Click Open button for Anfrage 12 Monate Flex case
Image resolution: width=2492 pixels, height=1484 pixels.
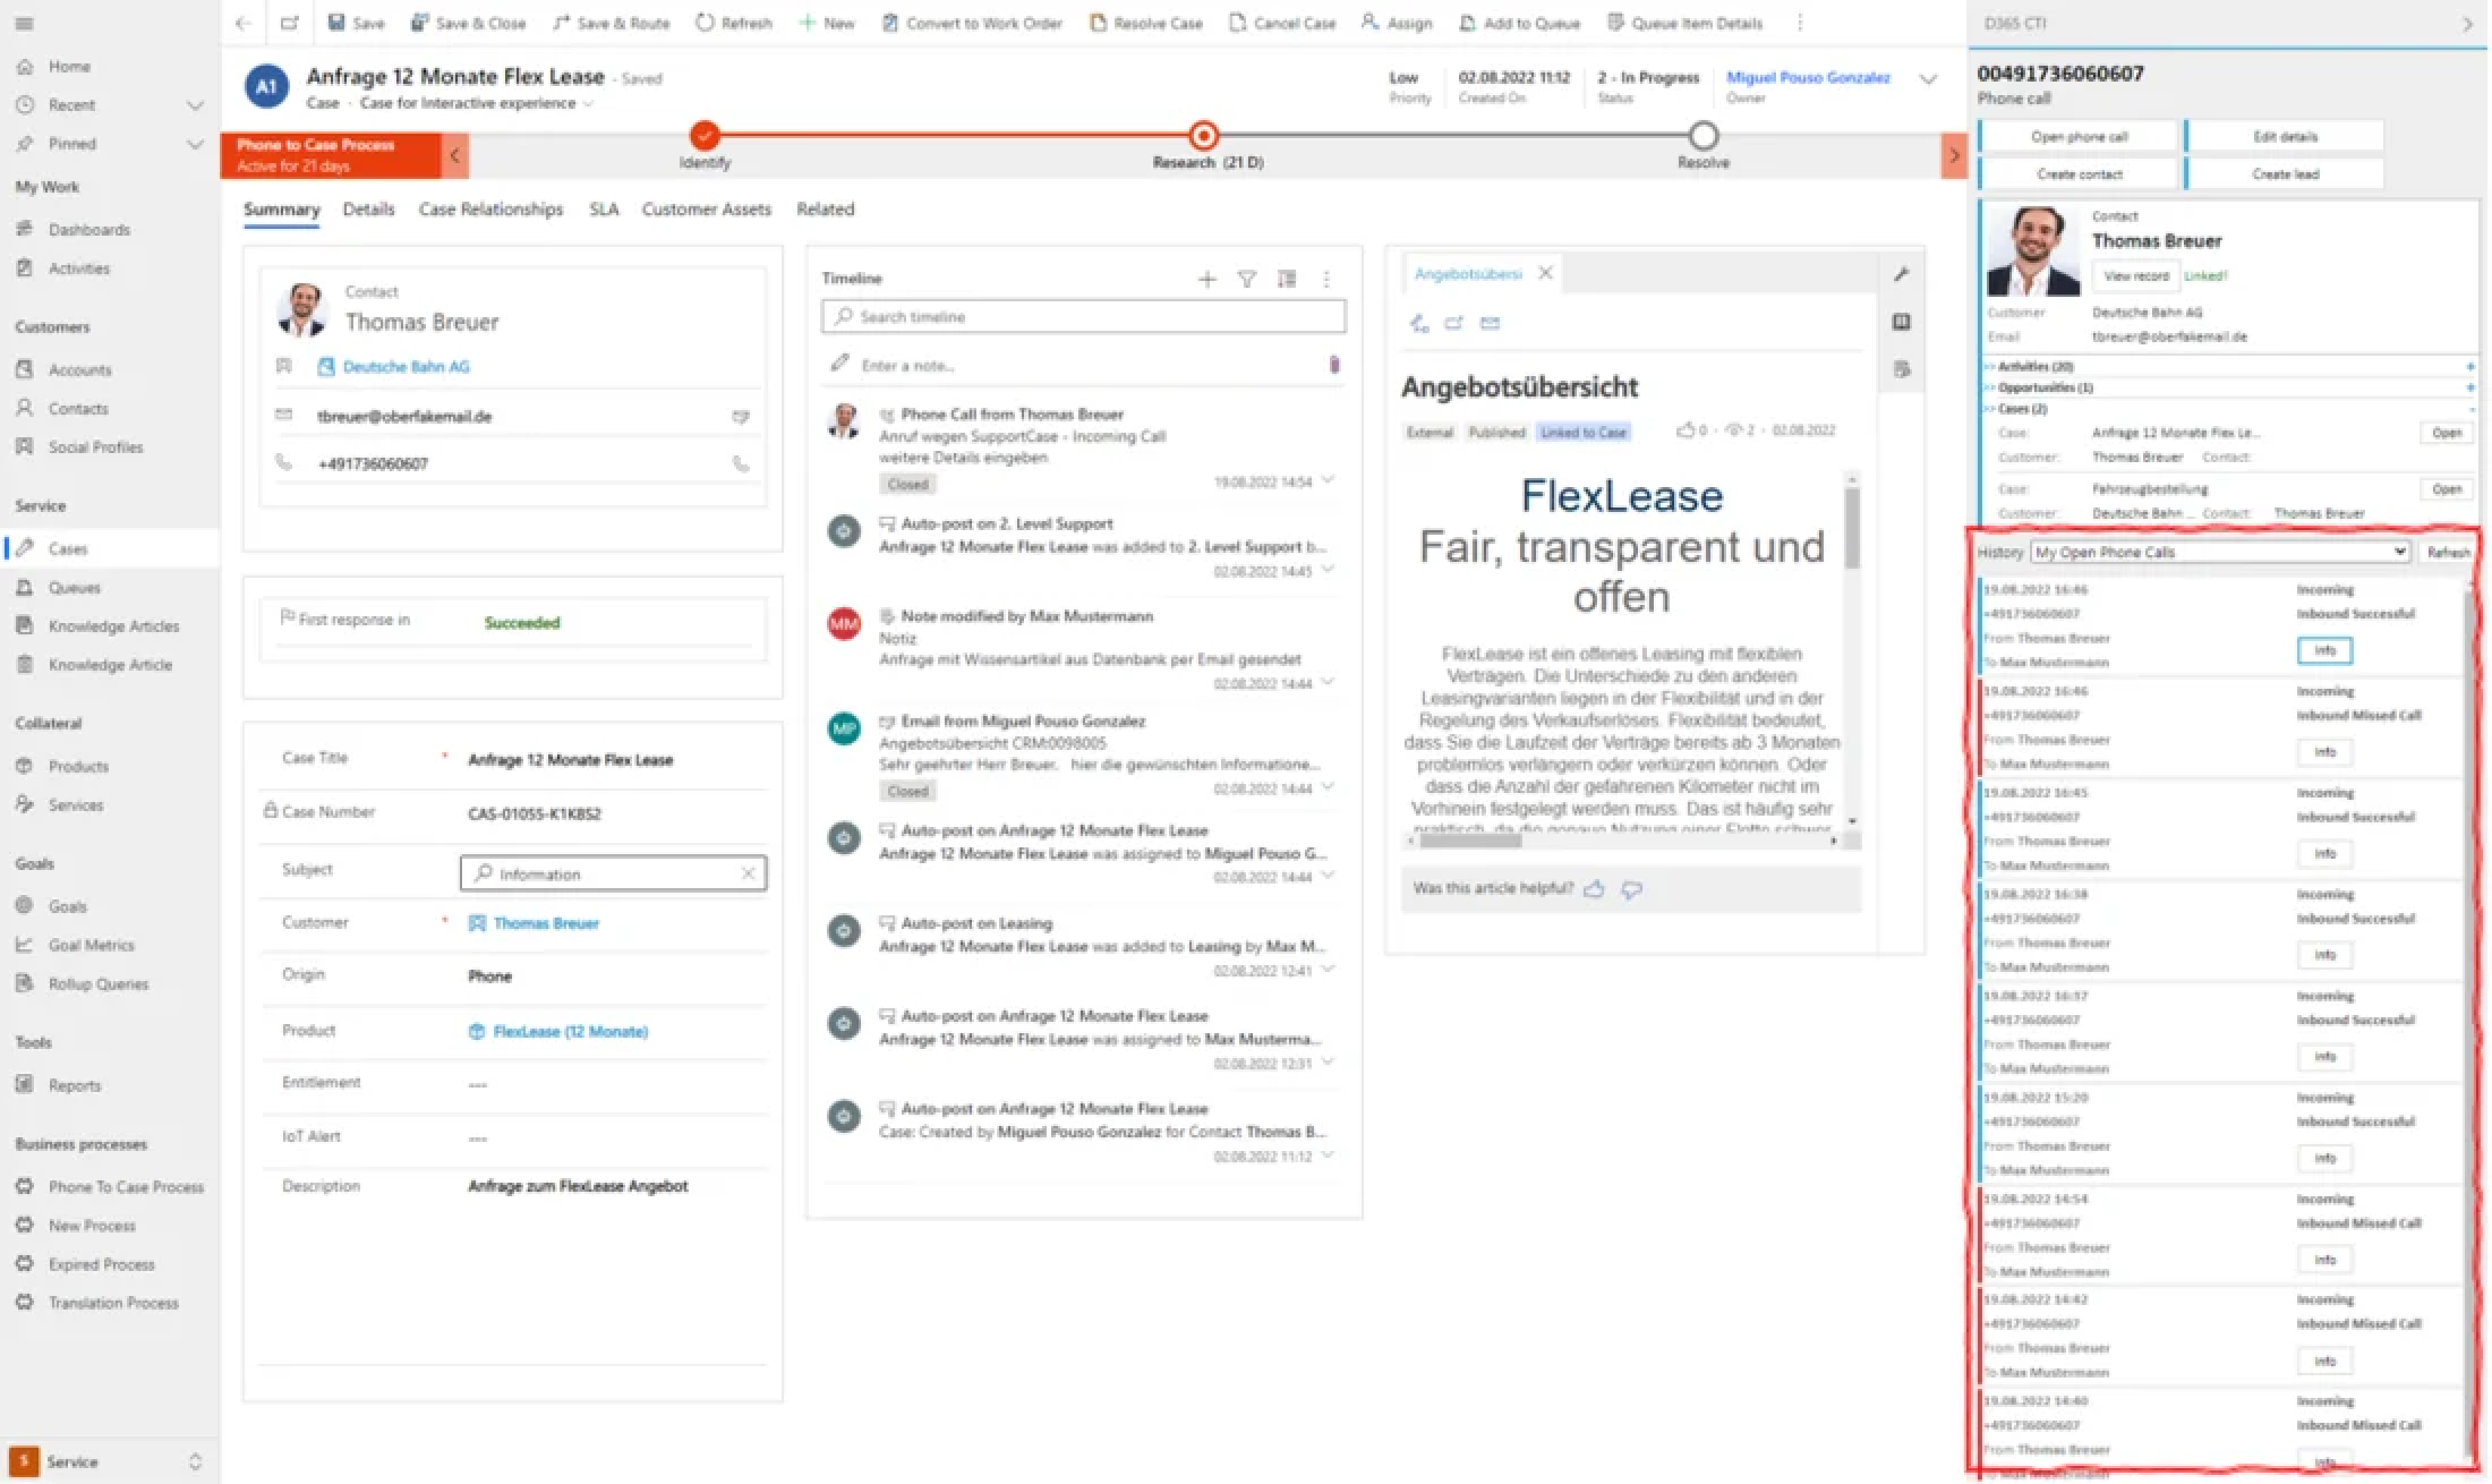coord(2444,431)
